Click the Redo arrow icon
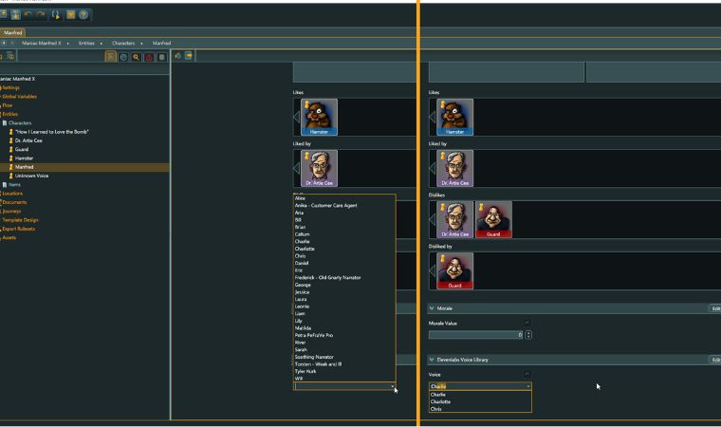The image size is (721, 427). click(41, 15)
